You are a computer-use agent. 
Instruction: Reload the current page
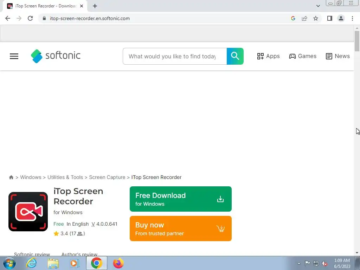[30, 18]
